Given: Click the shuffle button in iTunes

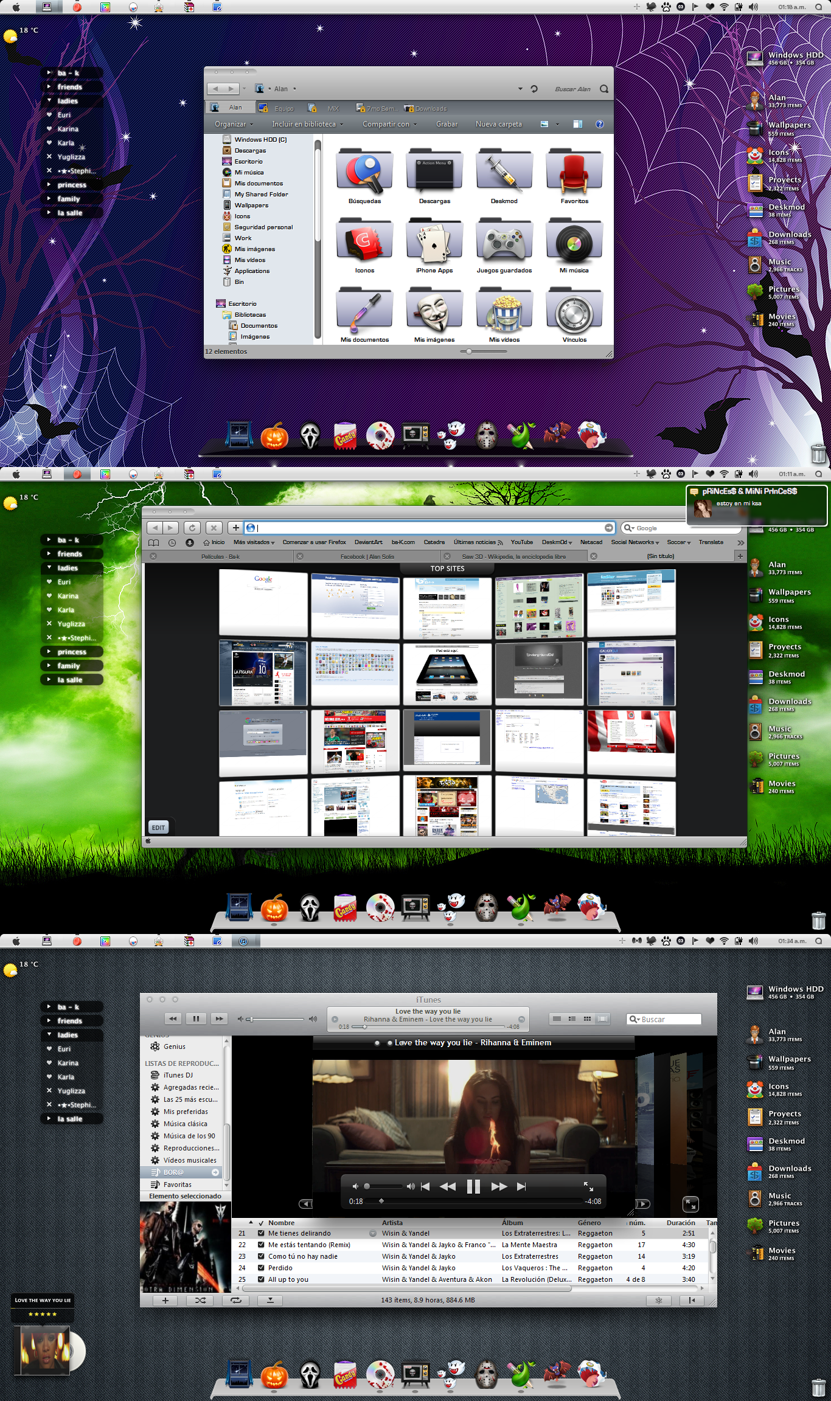Looking at the screenshot, I should coord(200,1301).
